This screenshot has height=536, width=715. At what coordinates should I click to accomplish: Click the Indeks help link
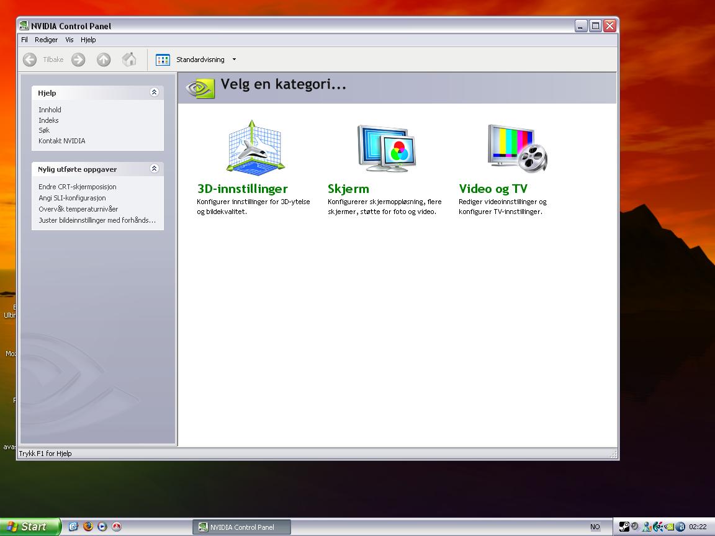point(48,120)
